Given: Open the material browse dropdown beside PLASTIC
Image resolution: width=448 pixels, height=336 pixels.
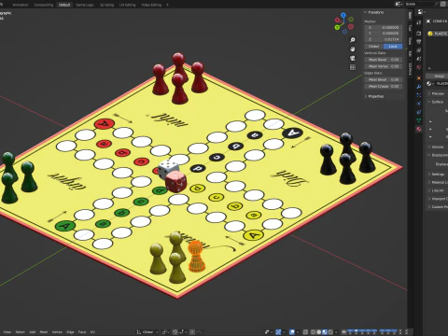Looking at the screenshot, I should click(429, 83).
